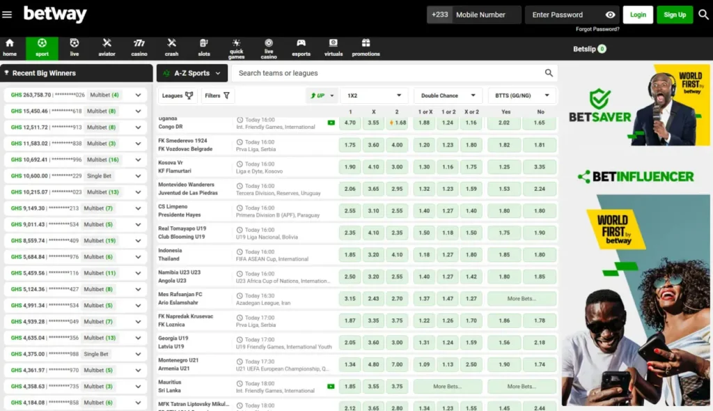Pick BTTS No 3.35 Kosova Vr match
This screenshot has height=411, width=713.
[x=540, y=166]
